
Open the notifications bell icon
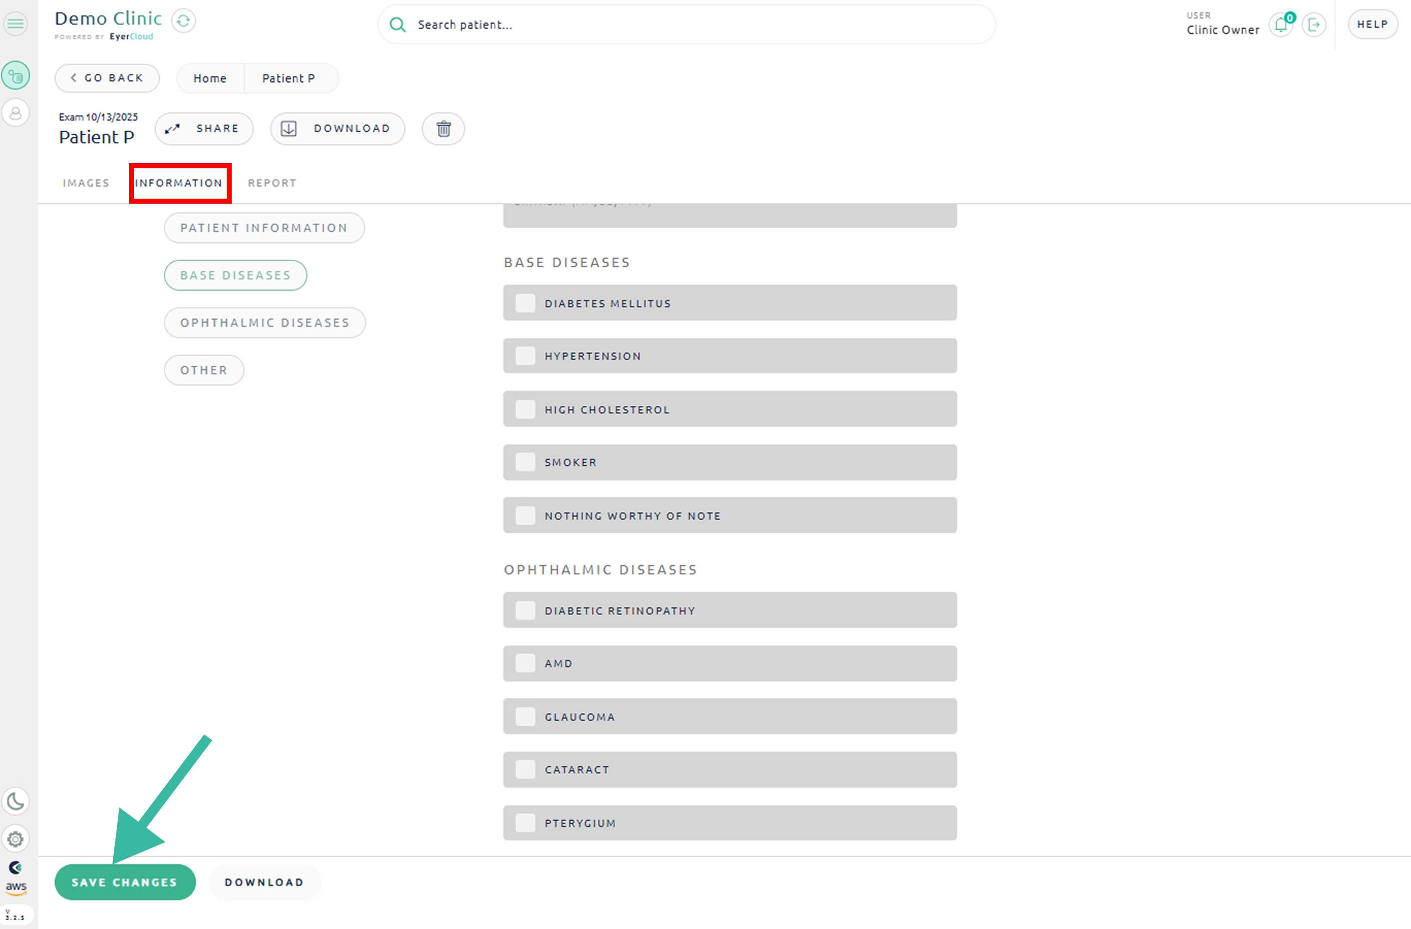click(1280, 25)
